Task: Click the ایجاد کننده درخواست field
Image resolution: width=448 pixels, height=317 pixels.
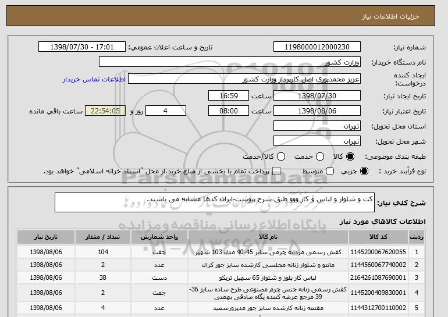Action: (244, 79)
